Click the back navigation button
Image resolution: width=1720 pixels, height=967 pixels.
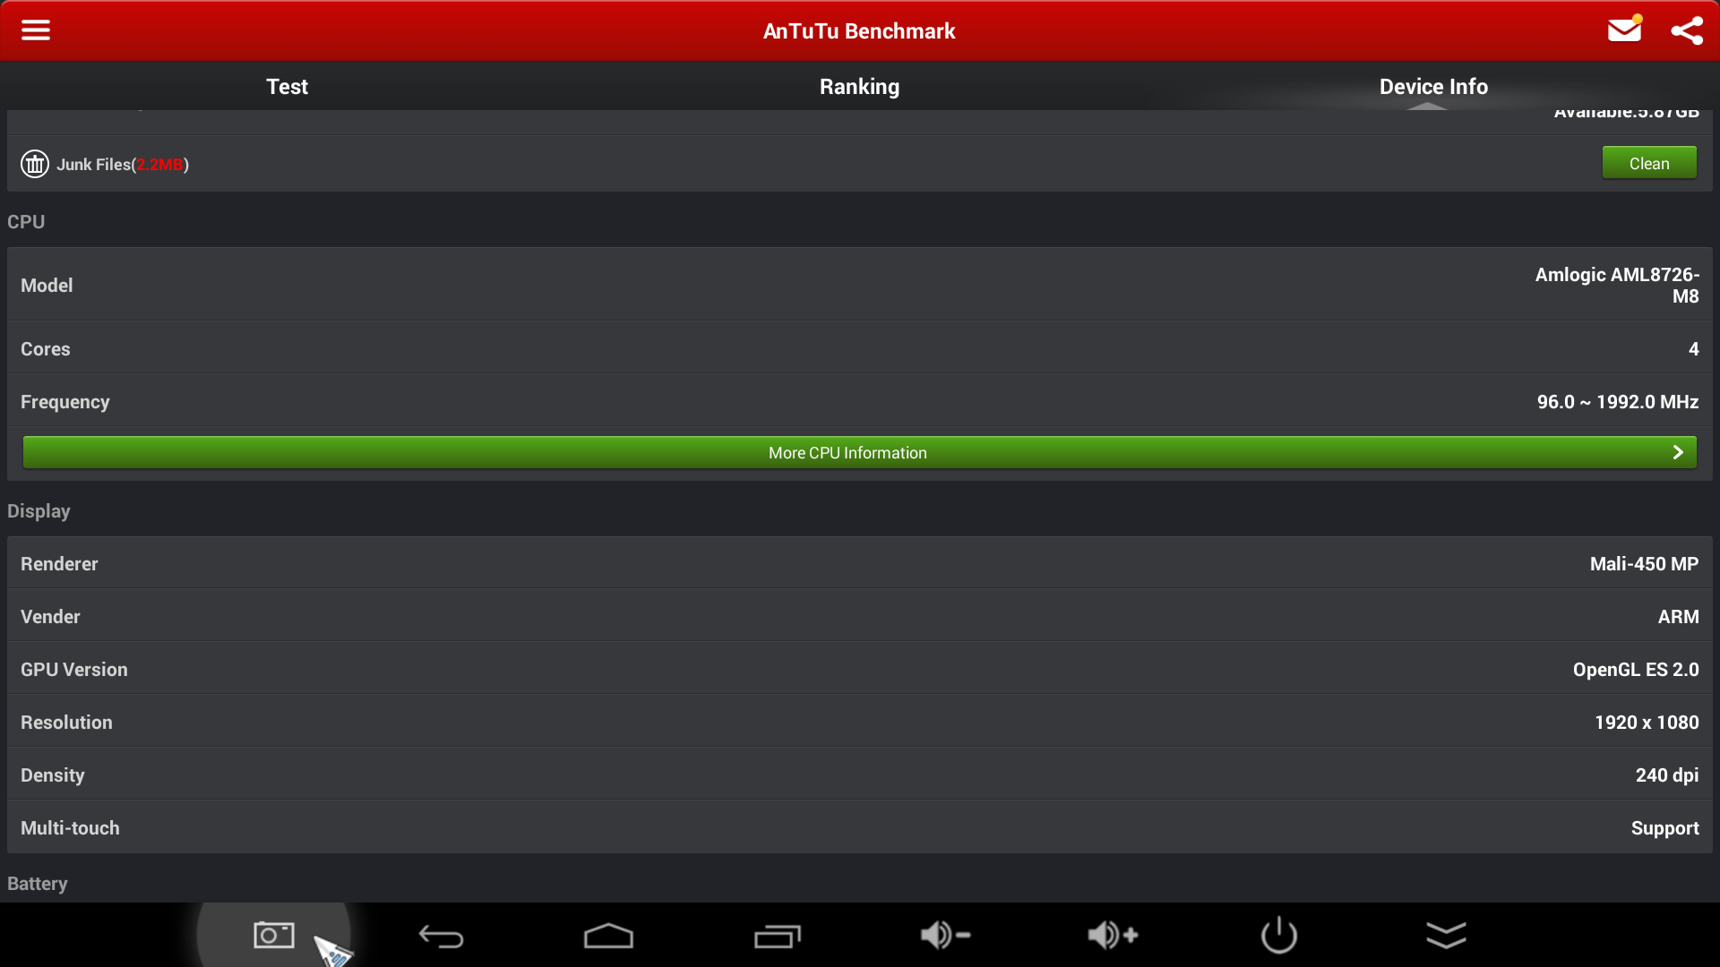442,934
